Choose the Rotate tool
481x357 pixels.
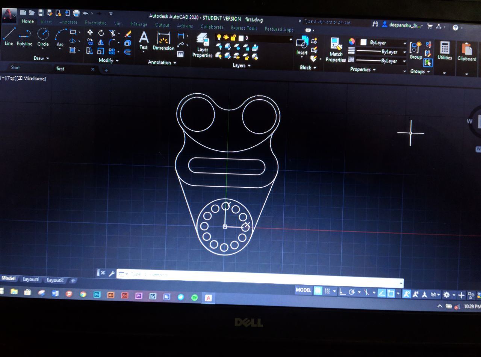[x=101, y=33]
